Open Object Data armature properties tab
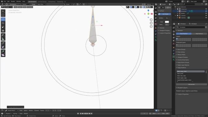Image resolution: width=208 pixels, height=117 pixels. tap(174, 57)
